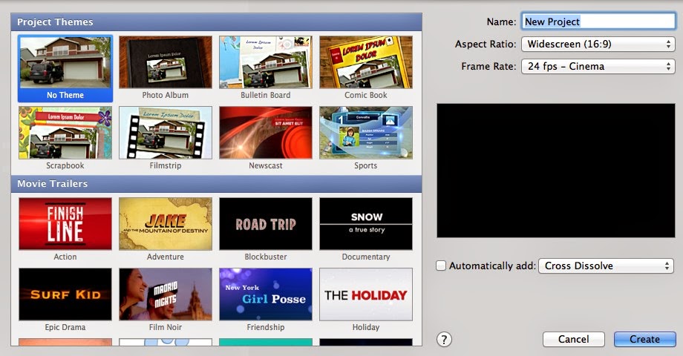Click the "Action" label text

click(x=65, y=257)
